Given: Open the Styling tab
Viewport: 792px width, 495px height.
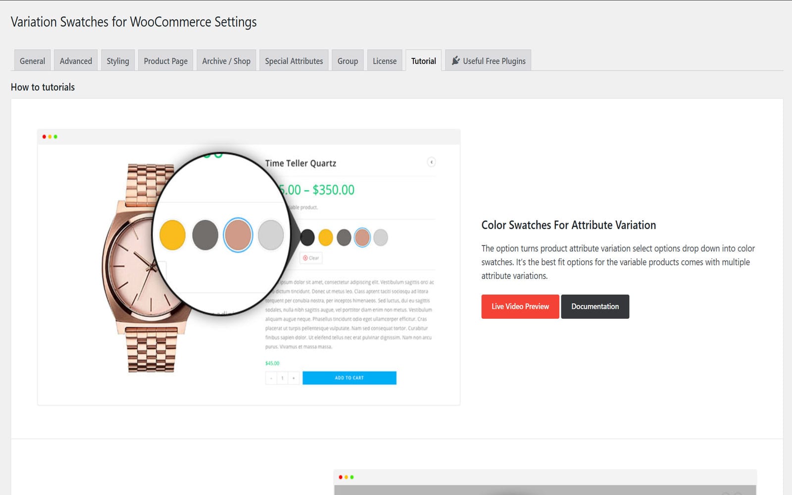Looking at the screenshot, I should (118, 60).
